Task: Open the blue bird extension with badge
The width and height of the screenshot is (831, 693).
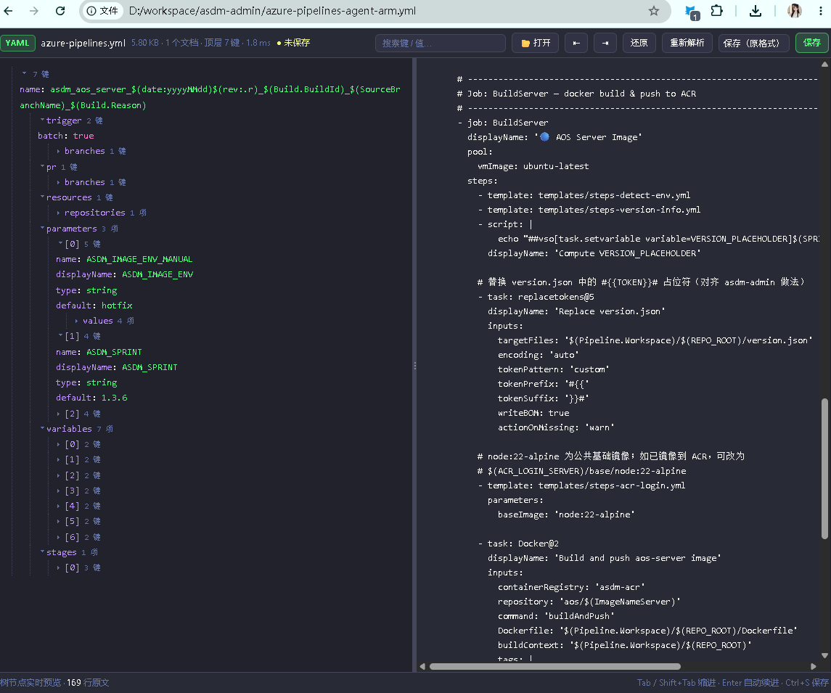Action: coord(691,11)
